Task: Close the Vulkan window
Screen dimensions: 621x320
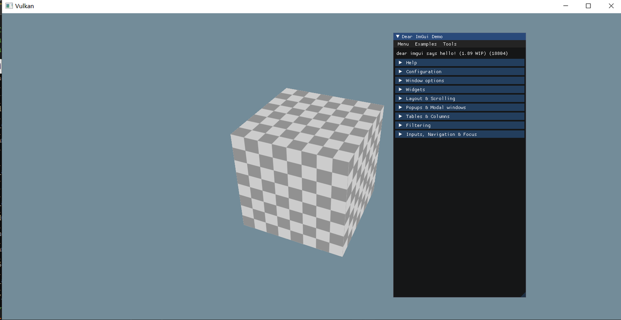Action: point(611,6)
